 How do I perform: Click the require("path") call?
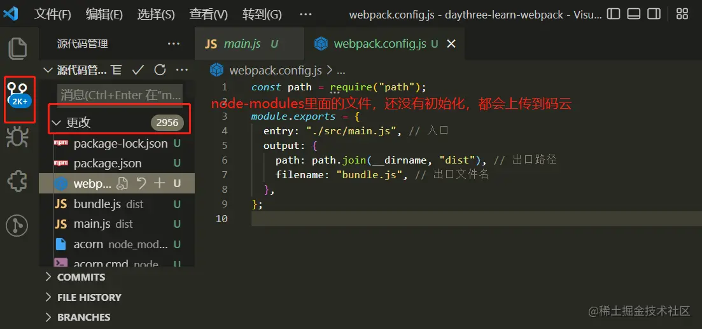[x=375, y=87]
